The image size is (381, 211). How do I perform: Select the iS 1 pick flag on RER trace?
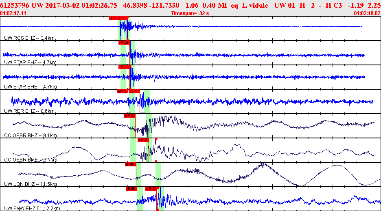point(134,91)
